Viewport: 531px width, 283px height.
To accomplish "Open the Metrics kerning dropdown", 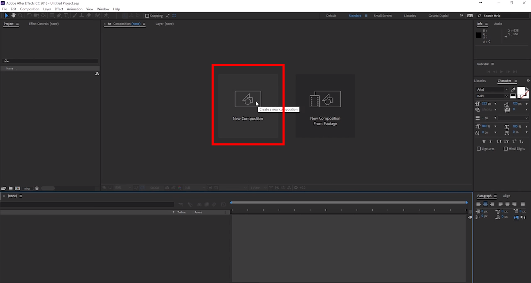I will (495, 110).
